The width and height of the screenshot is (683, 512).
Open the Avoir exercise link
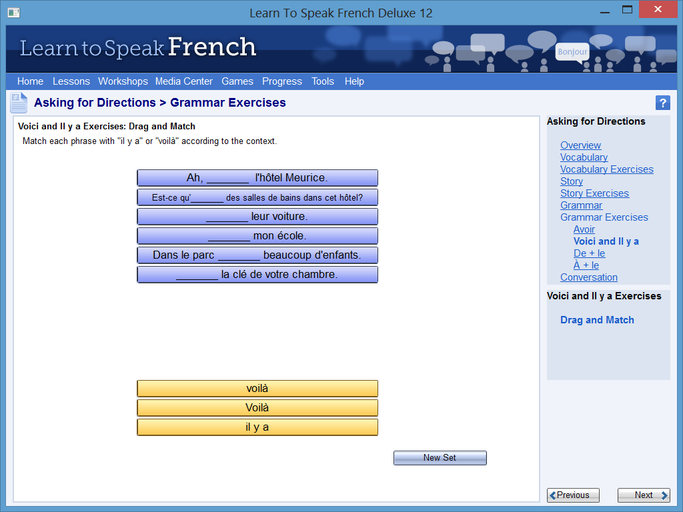pos(584,229)
